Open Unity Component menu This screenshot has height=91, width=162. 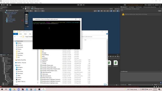[x=19, y=3]
